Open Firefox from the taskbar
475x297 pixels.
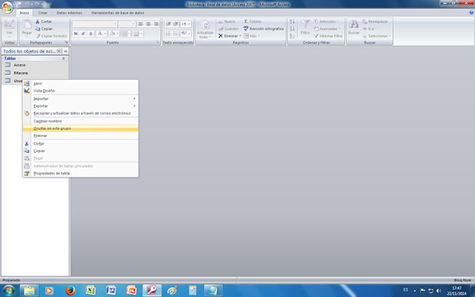(70, 291)
